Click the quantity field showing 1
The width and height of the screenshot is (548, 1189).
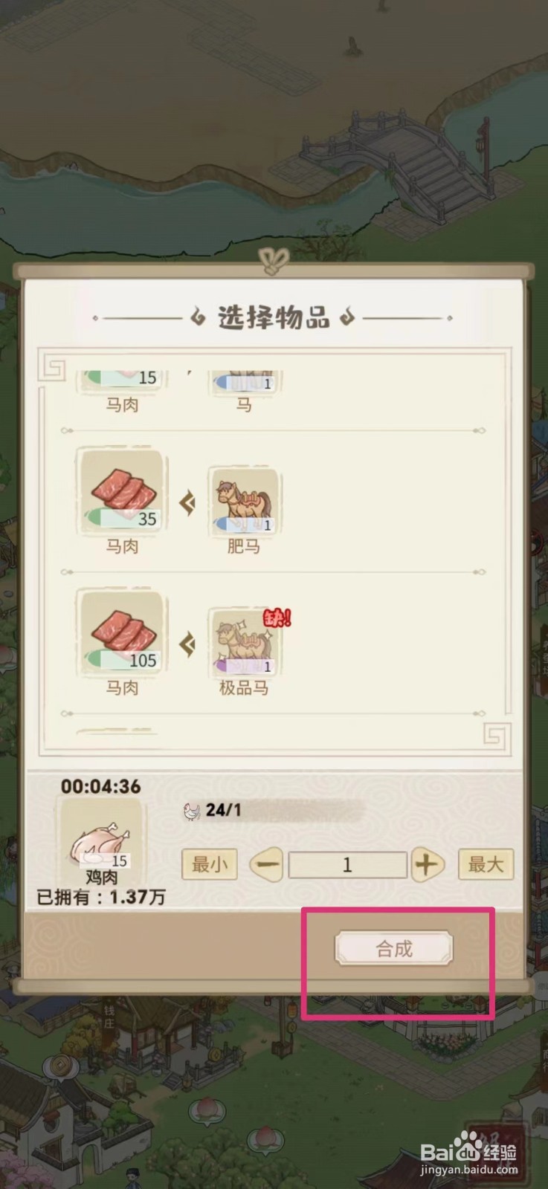[347, 864]
